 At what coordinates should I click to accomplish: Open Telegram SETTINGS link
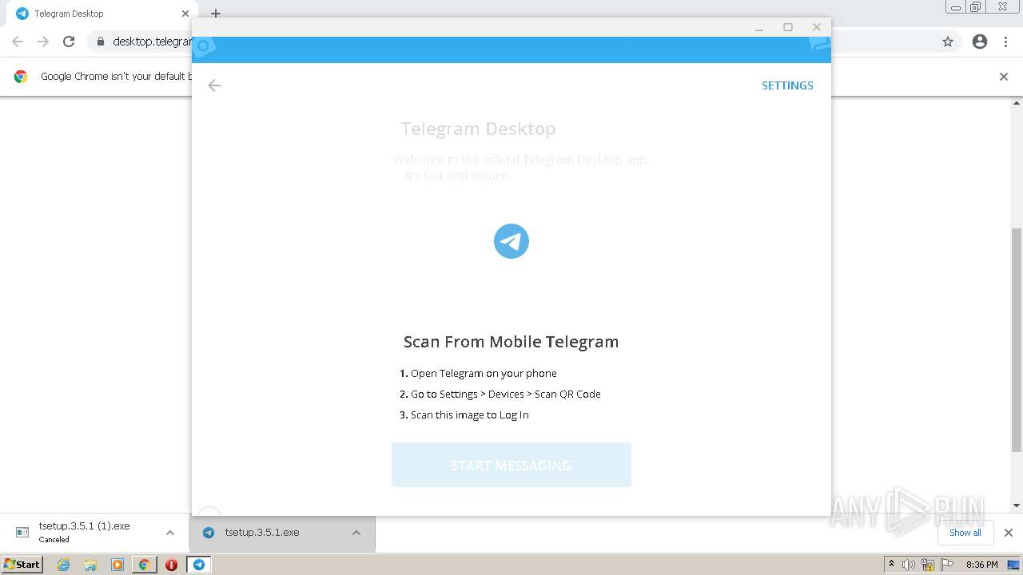click(787, 85)
